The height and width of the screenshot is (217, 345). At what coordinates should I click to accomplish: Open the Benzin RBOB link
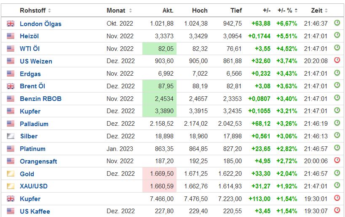pyautogui.click(x=40, y=99)
